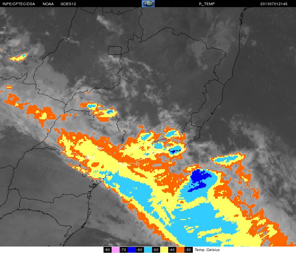
Task: Select the -30 legend value
Action: coord(188,250)
